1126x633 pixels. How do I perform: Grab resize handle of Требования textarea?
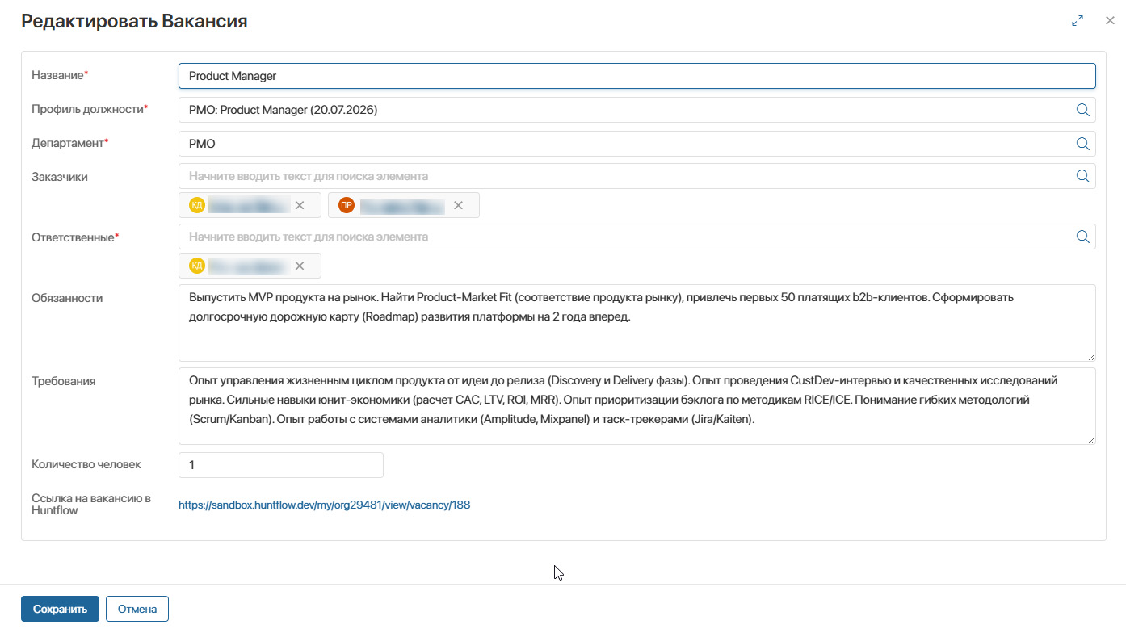[x=1091, y=440]
